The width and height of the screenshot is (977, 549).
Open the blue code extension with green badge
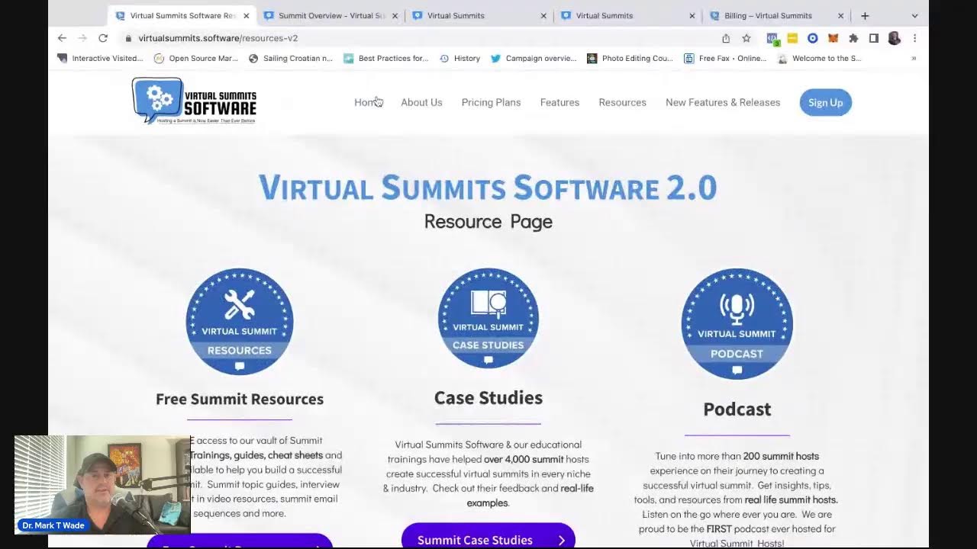tap(772, 38)
